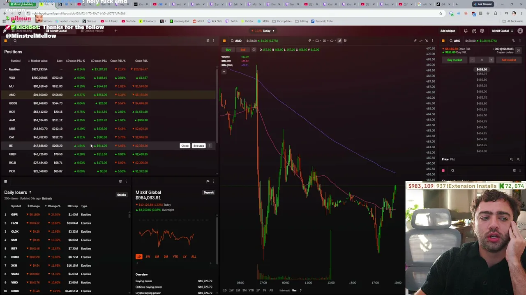The image size is (526, 295).
Task: Select ALL range on account chart
Action: (x=194, y=256)
